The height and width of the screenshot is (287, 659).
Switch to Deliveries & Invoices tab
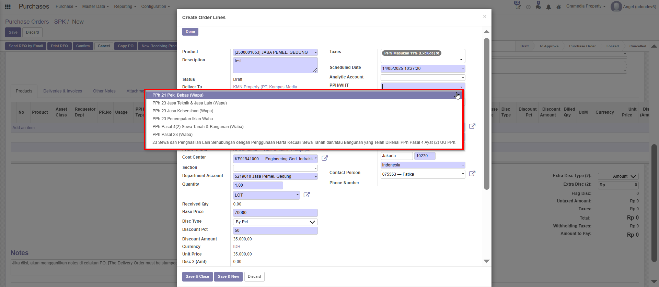point(63,91)
